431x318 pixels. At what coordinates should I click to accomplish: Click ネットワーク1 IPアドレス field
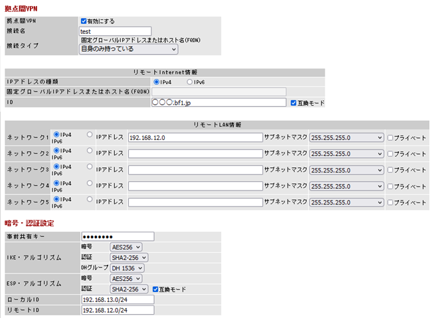[x=195, y=137]
